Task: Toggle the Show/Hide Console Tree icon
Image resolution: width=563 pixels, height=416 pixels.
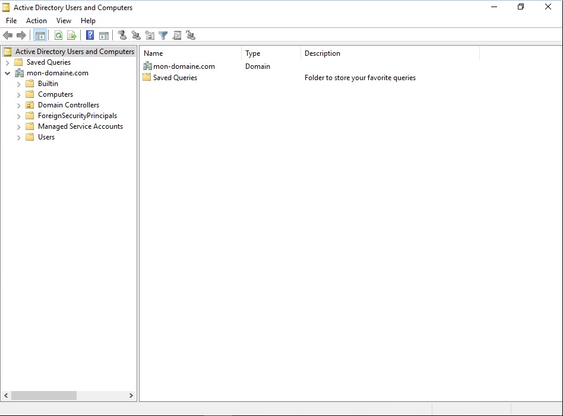Action: 40,35
